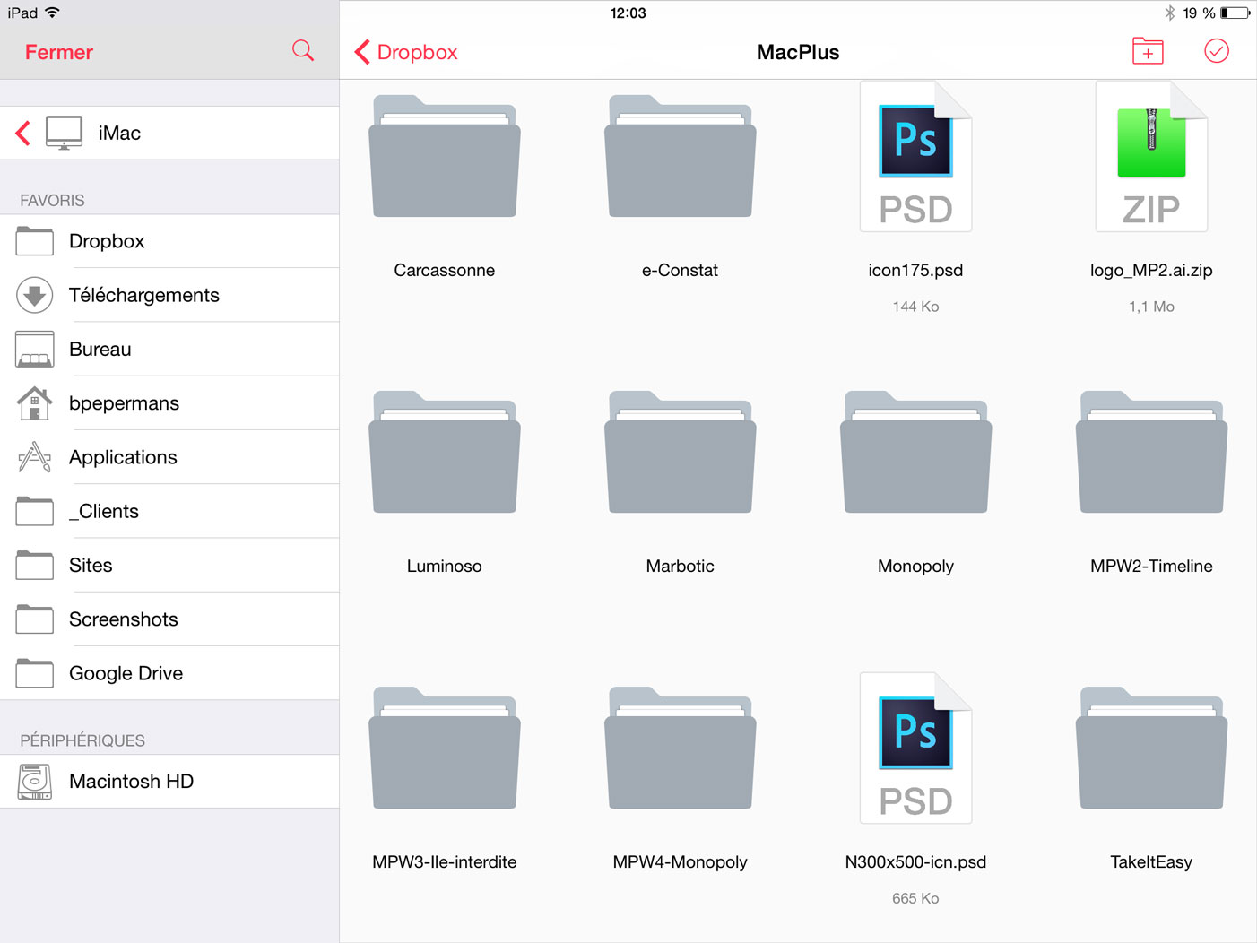1257x943 pixels.
Task: Select Bureau in sidebar
Action: 169,349
